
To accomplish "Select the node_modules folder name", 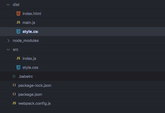I will click(26, 41).
